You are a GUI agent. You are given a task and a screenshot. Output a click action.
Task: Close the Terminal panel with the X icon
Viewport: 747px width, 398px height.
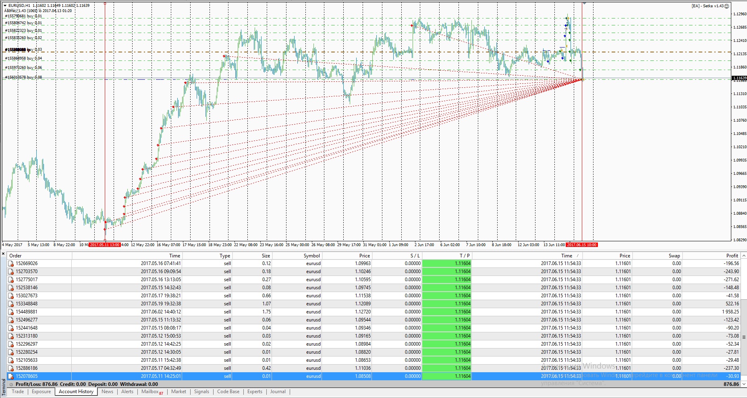pyautogui.click(x=3, y=254)
